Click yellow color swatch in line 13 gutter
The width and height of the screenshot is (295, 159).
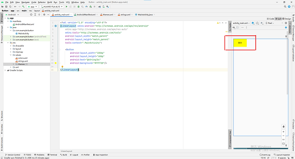click(x=56, y=63)
